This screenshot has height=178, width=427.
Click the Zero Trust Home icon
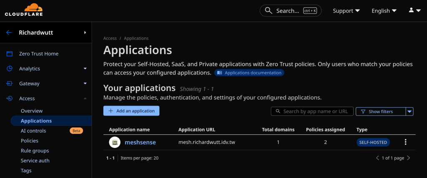click(x=9, y=54)
